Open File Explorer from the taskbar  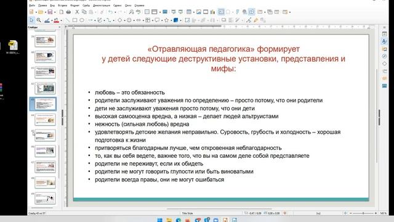click(169, 220)
